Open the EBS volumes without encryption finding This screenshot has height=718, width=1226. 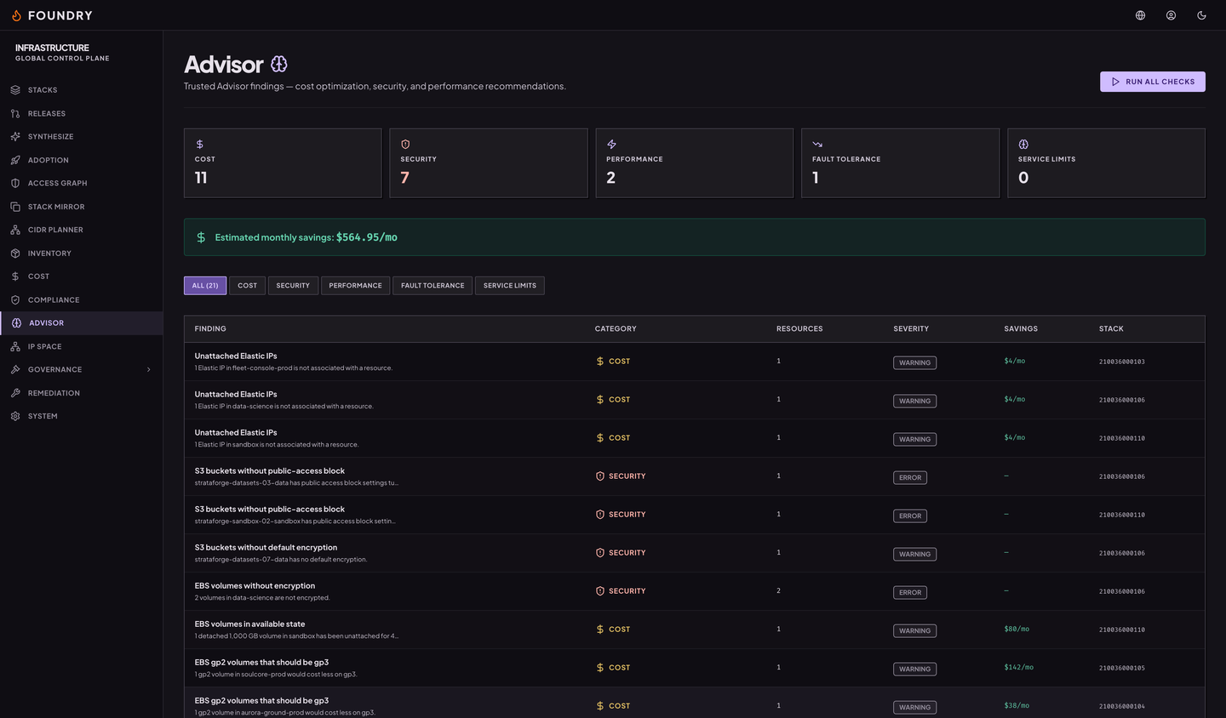click(694, 591)
